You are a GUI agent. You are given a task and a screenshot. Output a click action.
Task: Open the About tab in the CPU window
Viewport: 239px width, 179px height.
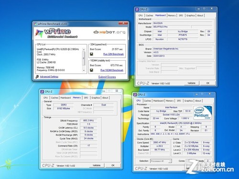point(198,101)
